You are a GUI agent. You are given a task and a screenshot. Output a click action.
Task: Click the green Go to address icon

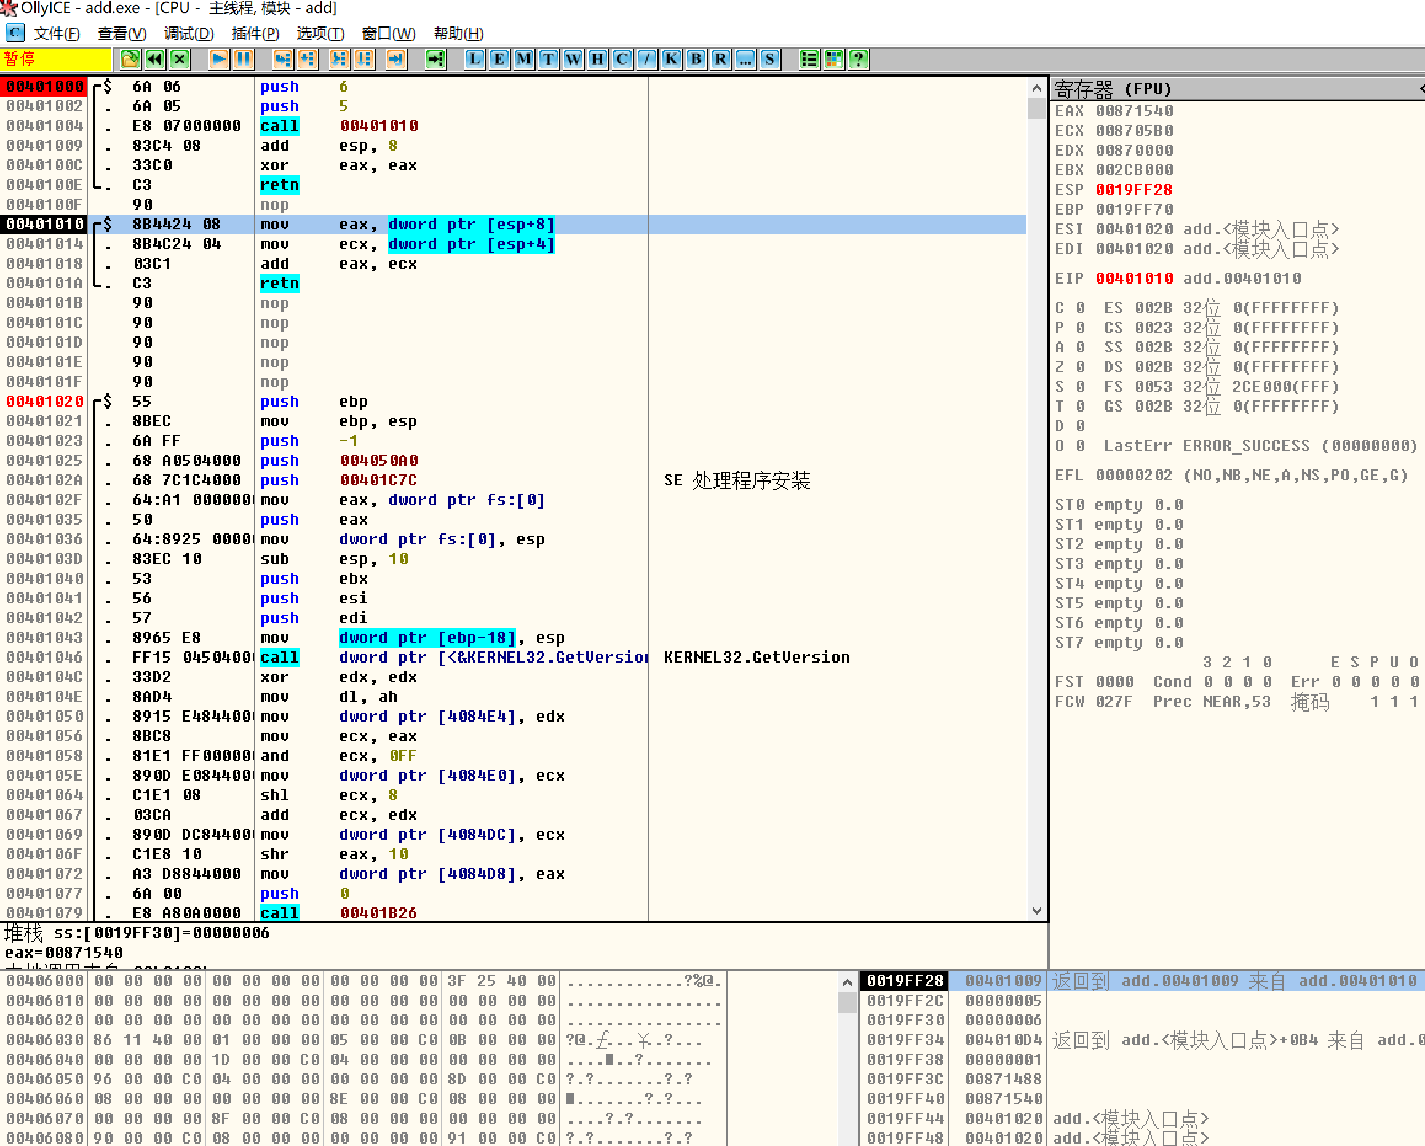tap(435, 60)
